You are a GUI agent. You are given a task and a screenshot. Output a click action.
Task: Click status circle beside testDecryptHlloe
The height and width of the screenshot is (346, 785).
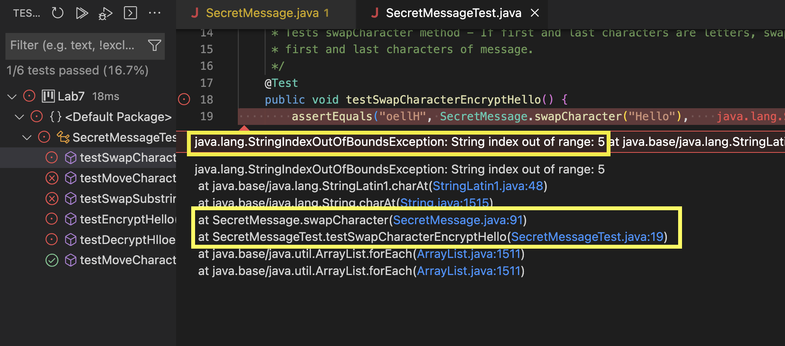52,239
